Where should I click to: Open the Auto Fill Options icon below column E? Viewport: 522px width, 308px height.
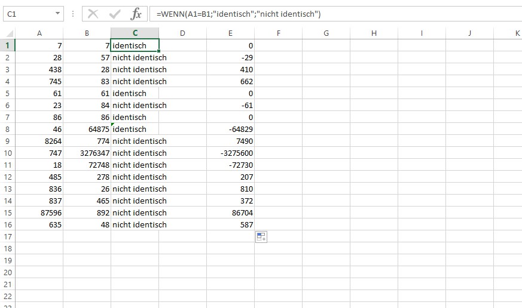click(x=261, y=237)
